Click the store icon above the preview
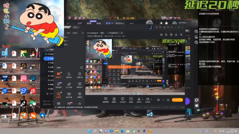239x134 pixels. 171,35
